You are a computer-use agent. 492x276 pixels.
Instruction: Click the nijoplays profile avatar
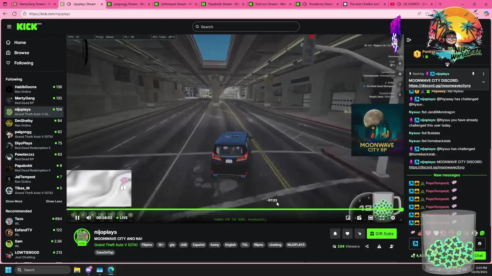82,237
